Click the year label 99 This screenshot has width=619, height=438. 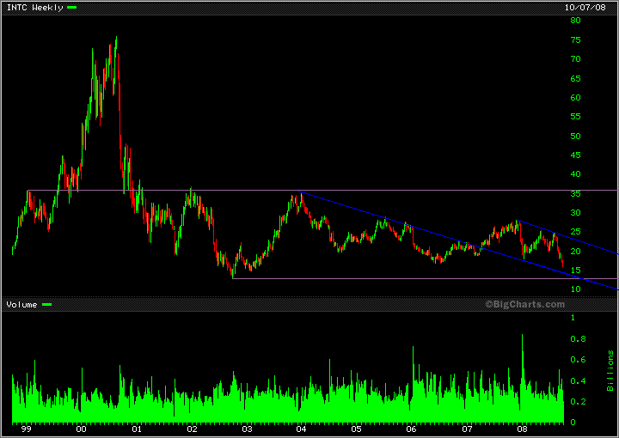tap(26, 429)
